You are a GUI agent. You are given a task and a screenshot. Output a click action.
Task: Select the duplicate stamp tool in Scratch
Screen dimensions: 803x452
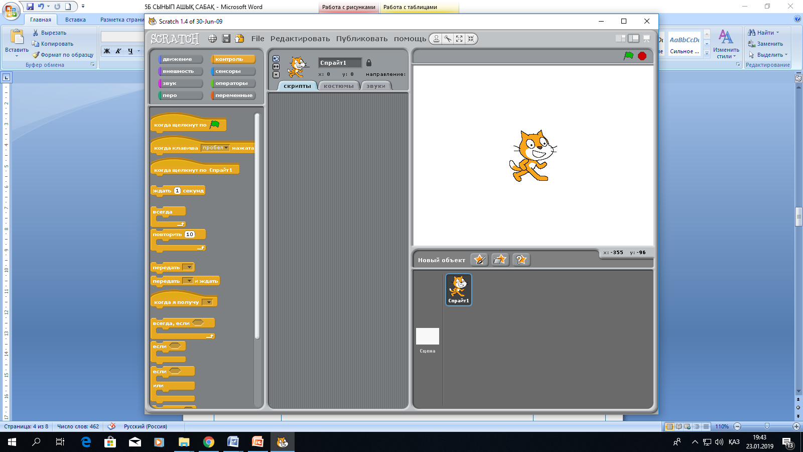(436, 39)
